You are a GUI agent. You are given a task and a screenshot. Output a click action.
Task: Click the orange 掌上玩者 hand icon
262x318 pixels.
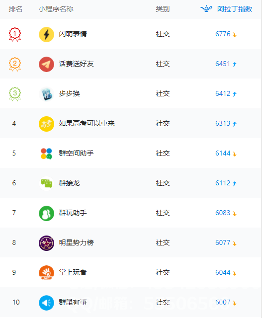pyautogui.click(x=46, y=272)
